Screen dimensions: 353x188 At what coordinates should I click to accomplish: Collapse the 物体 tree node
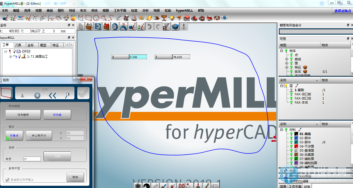[x=282, y=51]
